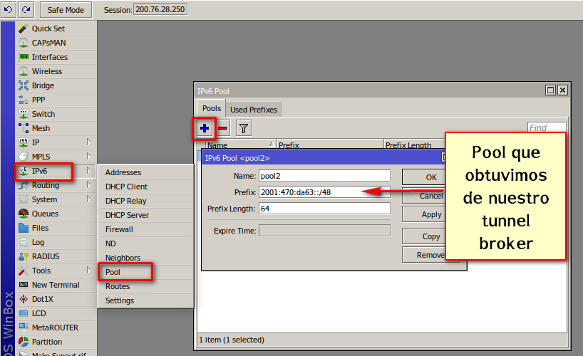Click the Find search box

pyautogui.click(x=546, y=128)
